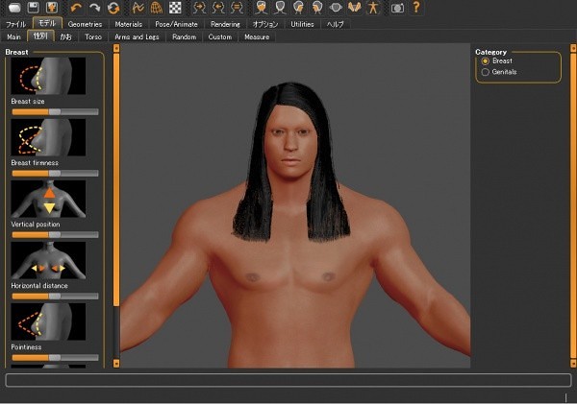The width and height of the screenshot is (577, 404).
Task: Click the Breast size preview thumbnail
Action: click(48, 76)
